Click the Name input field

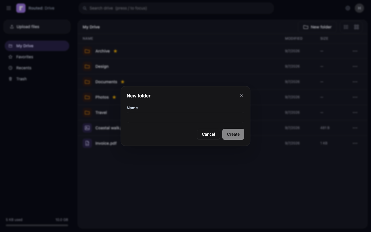coord(185,117)
